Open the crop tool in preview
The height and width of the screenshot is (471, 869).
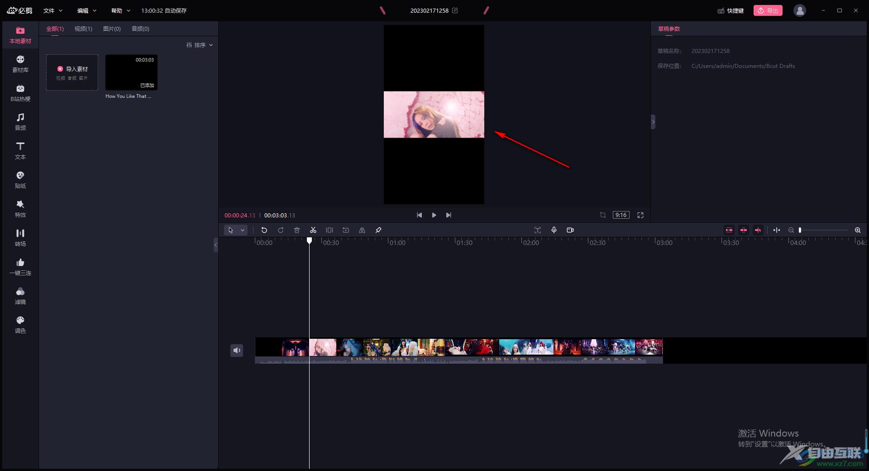tap(603, 215)
